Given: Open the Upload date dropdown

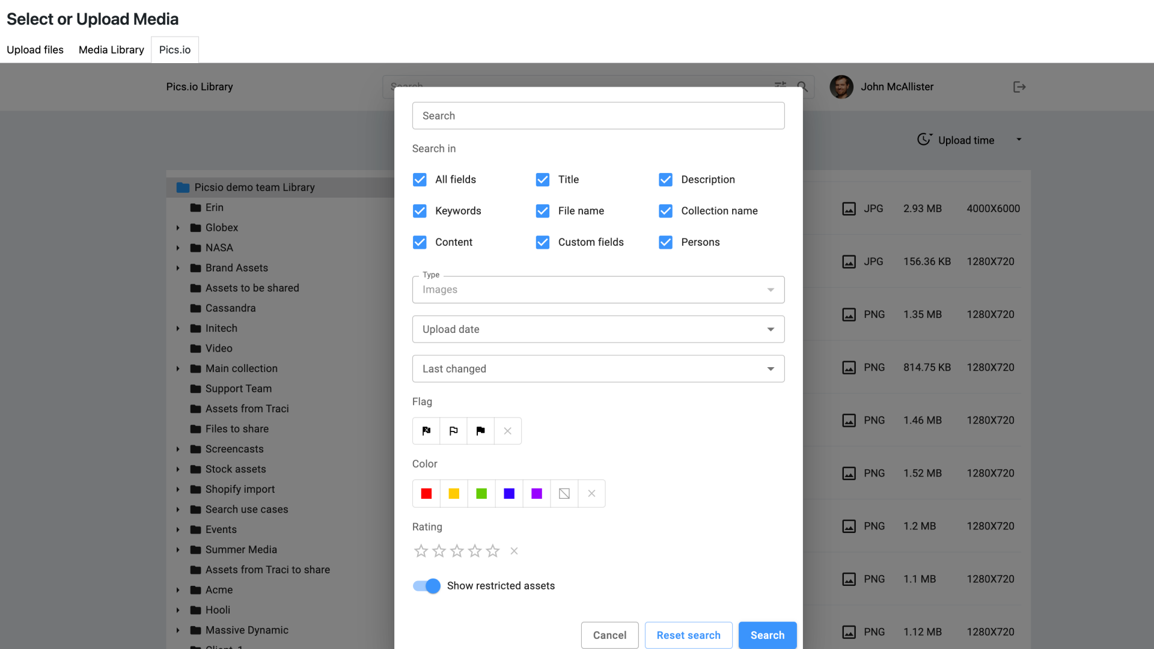Looking at the screenshot, I should 598,329.
